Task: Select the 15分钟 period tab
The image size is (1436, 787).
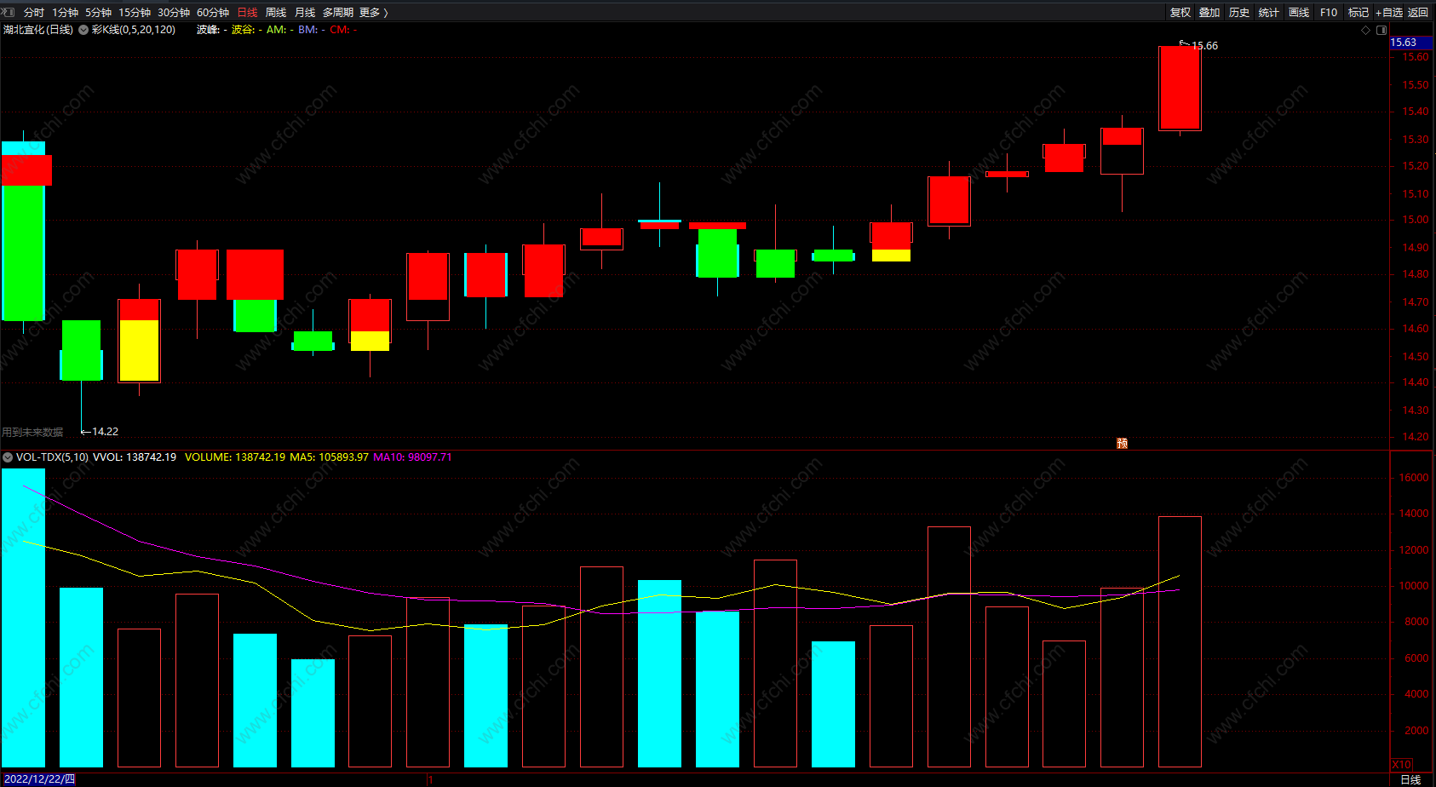Action: pos(135,12)
